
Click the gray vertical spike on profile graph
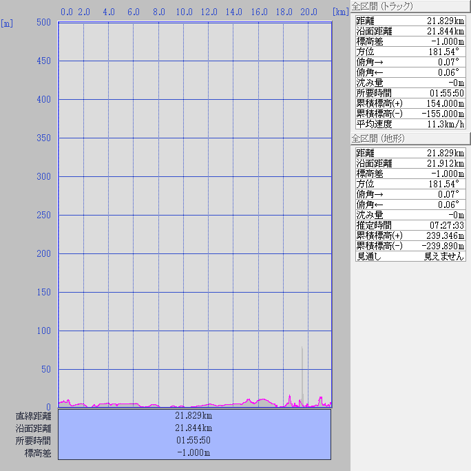pos(302,375)
